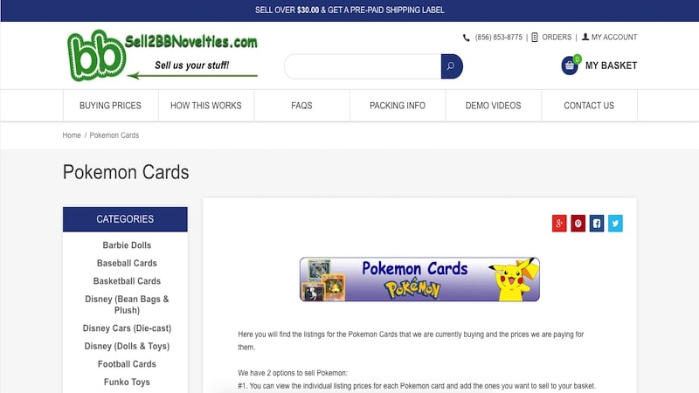Image resolution: width=699 pixels, height=393 pixels.
Task: Select the Disney (Dolls & Toys) category
Action: (127, 346)
